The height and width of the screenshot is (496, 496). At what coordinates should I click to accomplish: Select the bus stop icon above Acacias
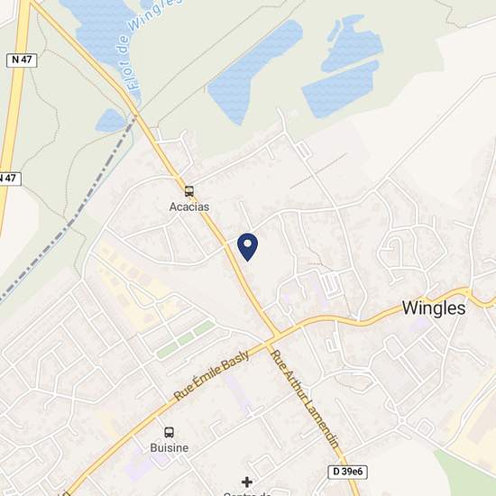189,191
